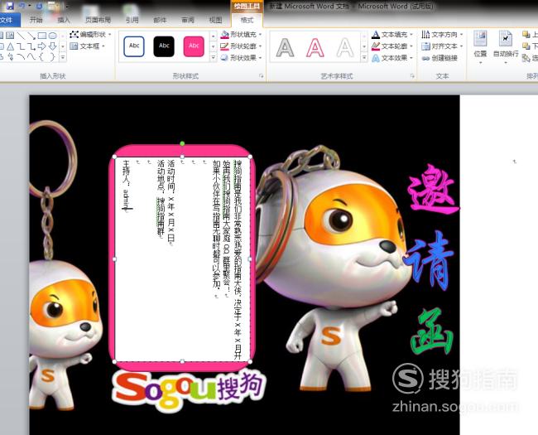Select the Triangle shape
The image size is (538, 435).
(11, 46)
